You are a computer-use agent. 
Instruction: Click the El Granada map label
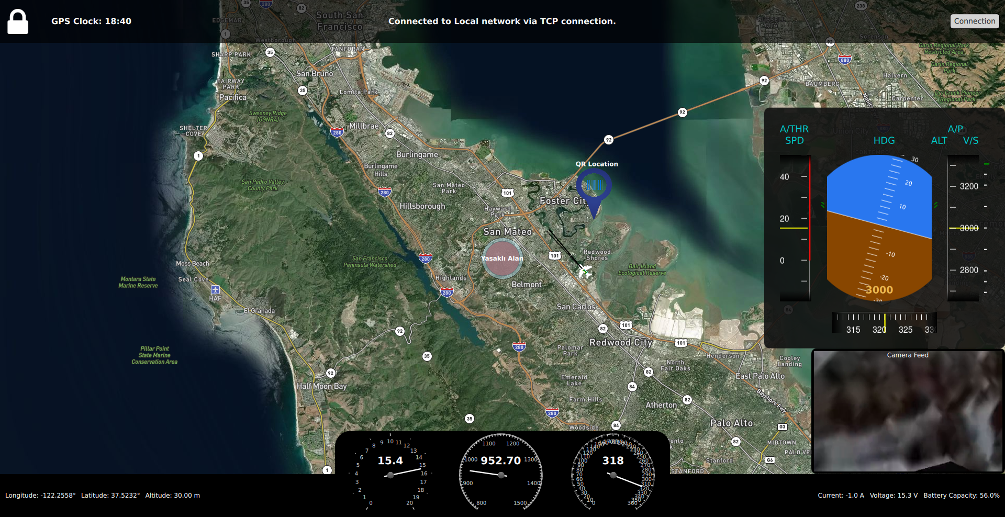click(259, 311)
